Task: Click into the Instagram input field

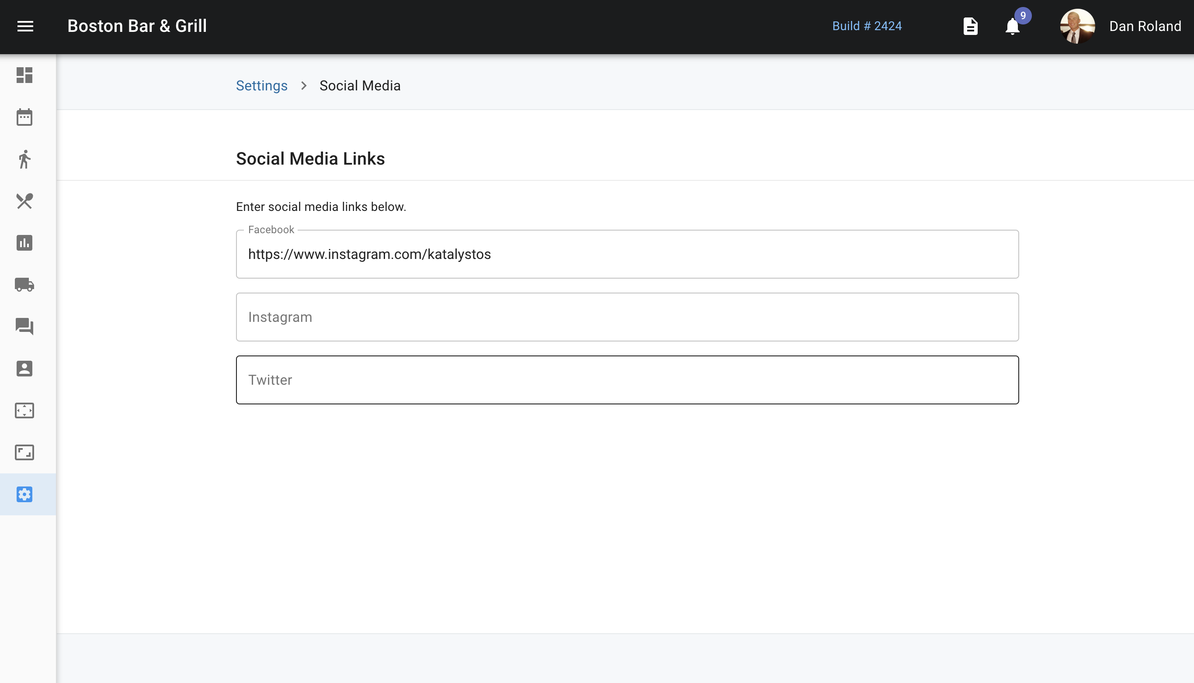Action: (x=627, y=317)
